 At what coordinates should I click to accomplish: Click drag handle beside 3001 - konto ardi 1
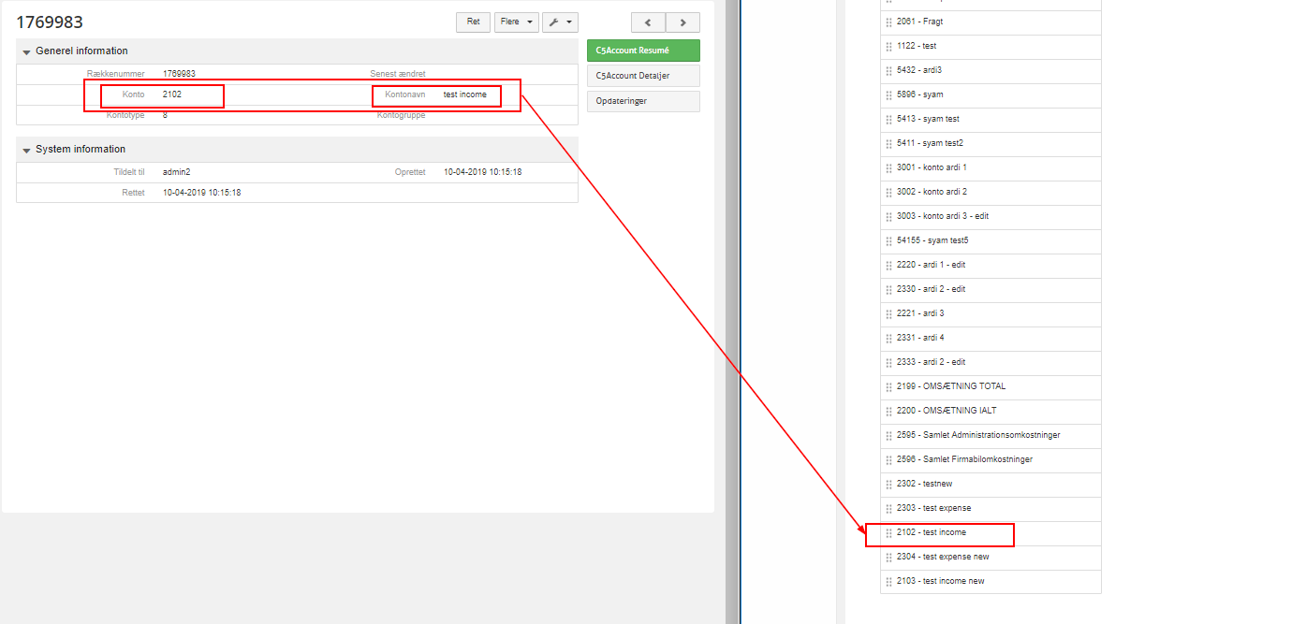click(888, 168)
